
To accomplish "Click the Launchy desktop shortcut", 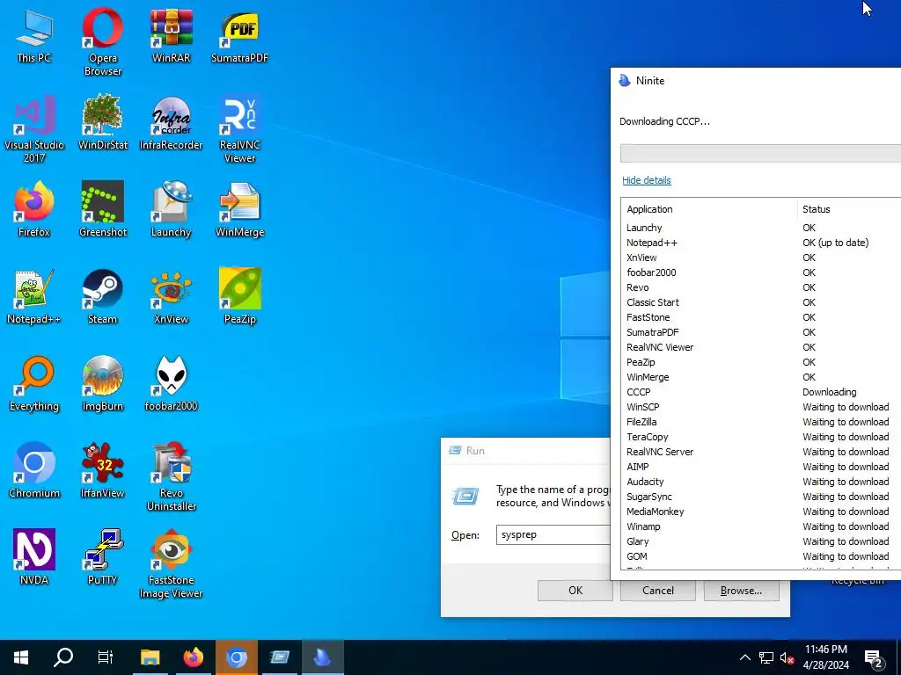I will pyautogui.click(x=172, y=209).
